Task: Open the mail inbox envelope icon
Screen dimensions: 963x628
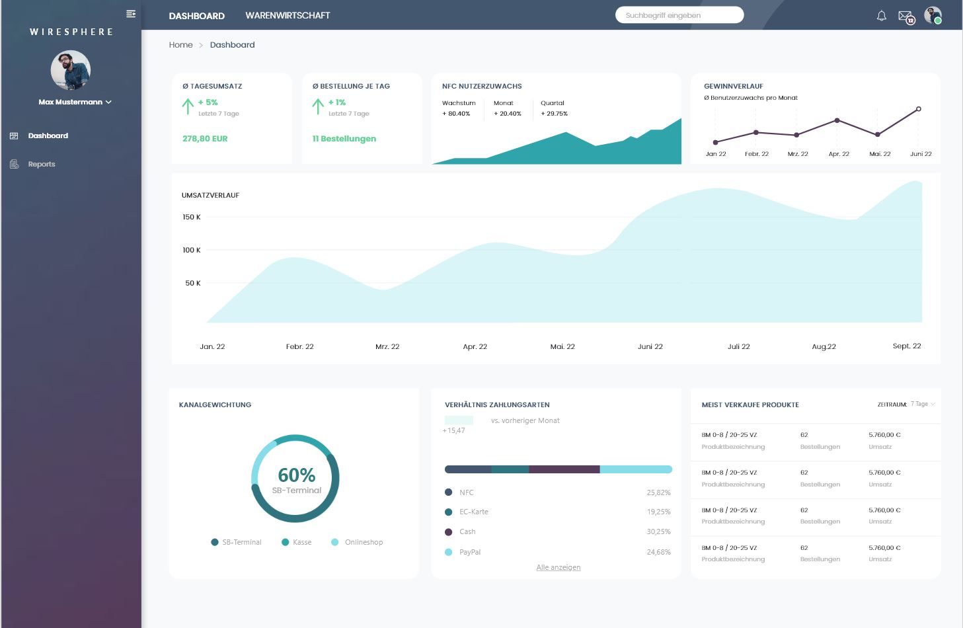Action: click(x=905, y=17)
